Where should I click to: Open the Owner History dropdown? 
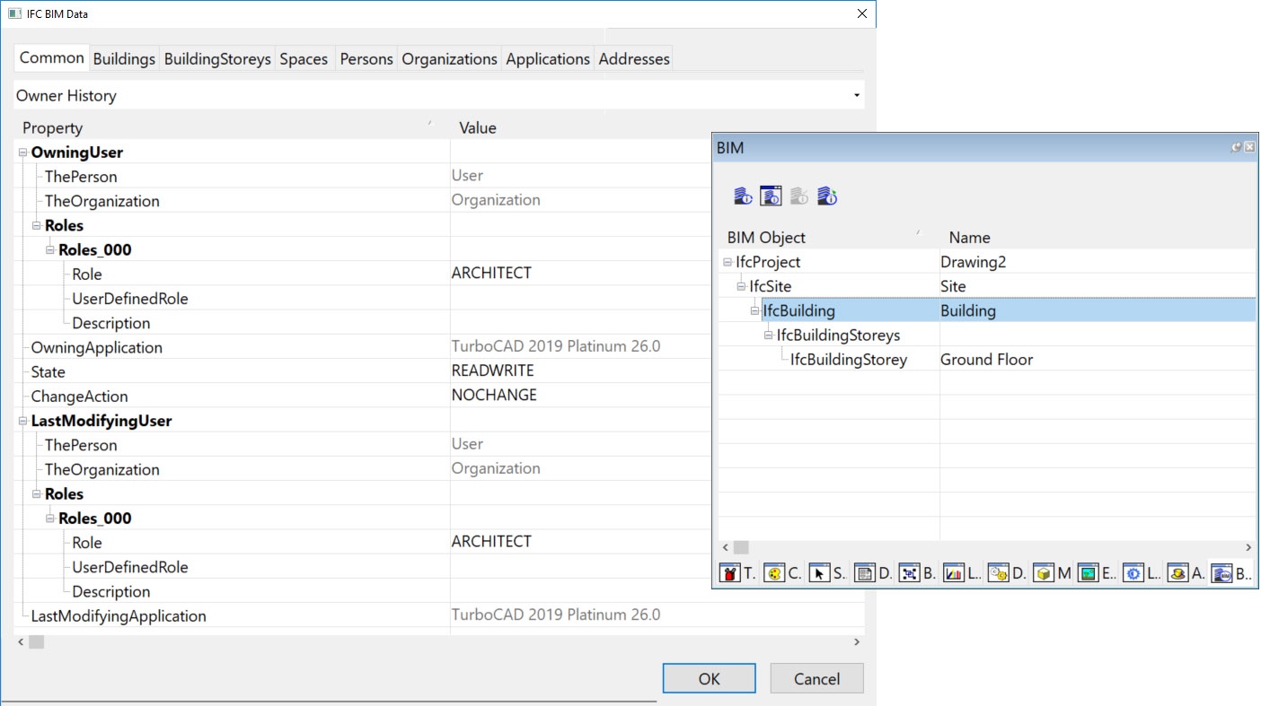(856, 95)
